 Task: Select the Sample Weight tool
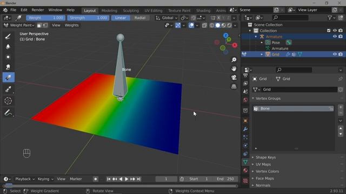pyautogui.click(x=9, y=89)
